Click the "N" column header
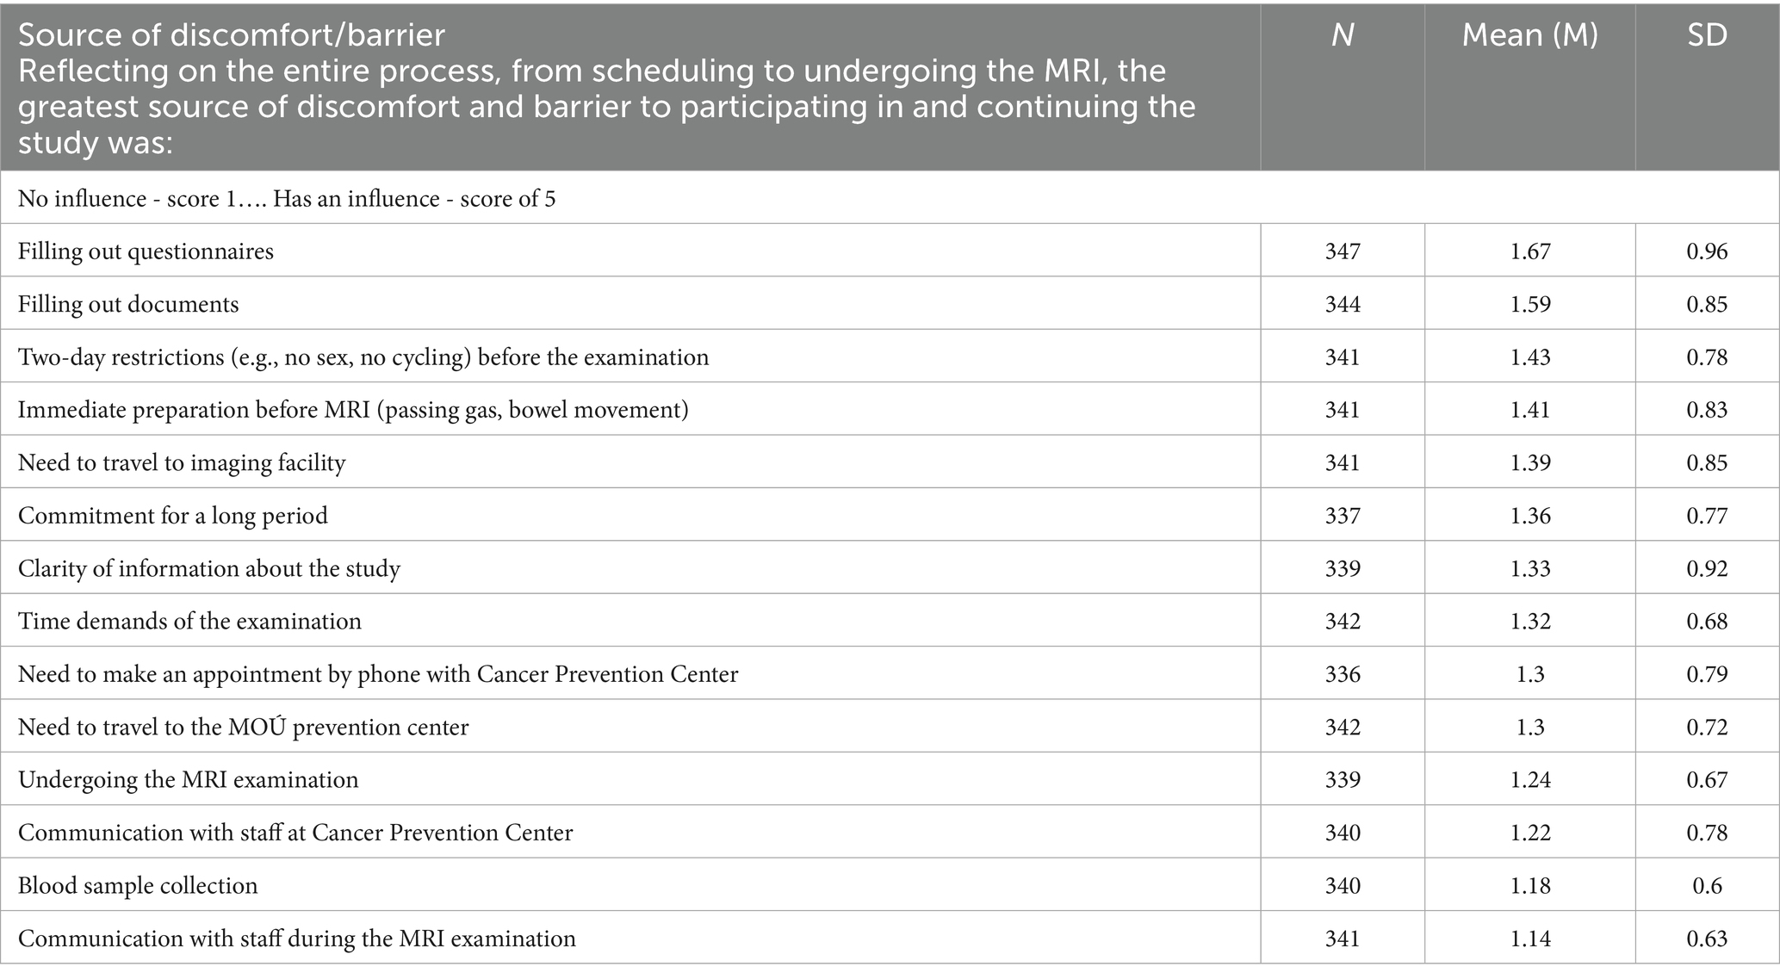Image resolution: width=1780 pixels, height=979 pixels. (1342, 34)
